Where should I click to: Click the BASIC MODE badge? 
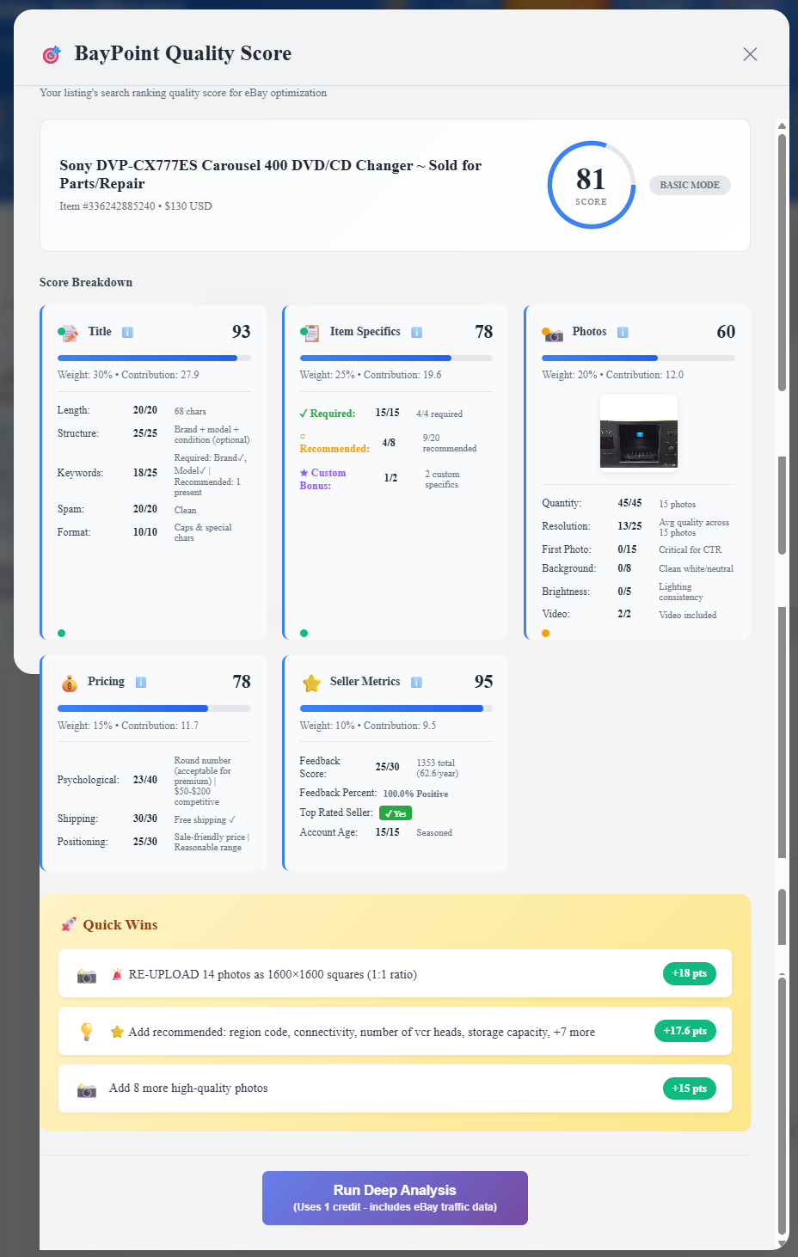click(x=690, y=185)
